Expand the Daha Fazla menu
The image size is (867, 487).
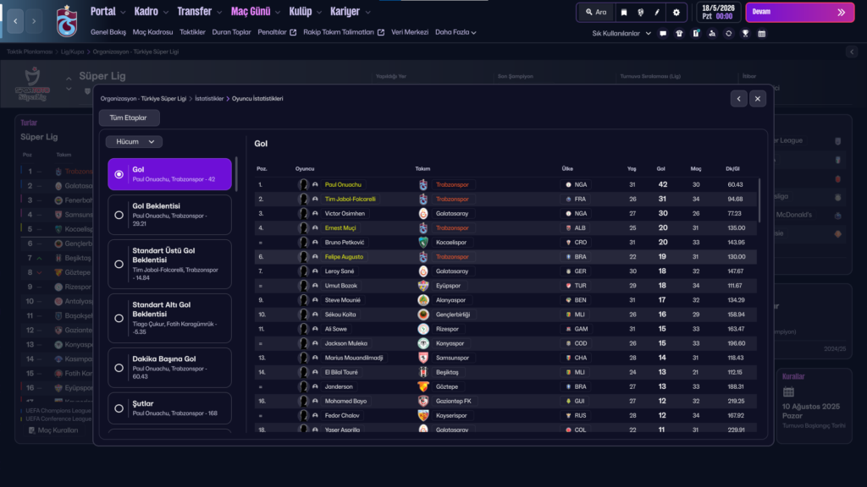coord(456,33)
